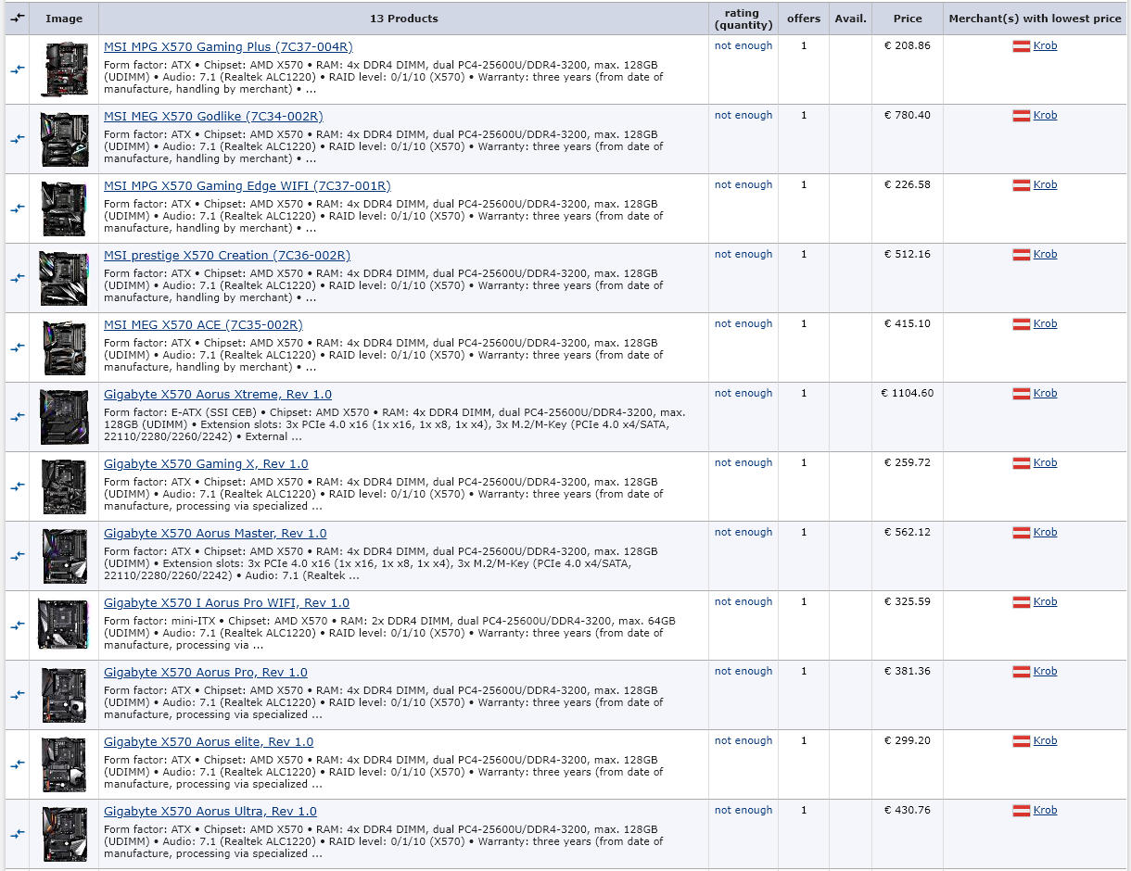Open Gigabyte X570 Aorus Master, Rev 1.0 link

coord(215,534)
